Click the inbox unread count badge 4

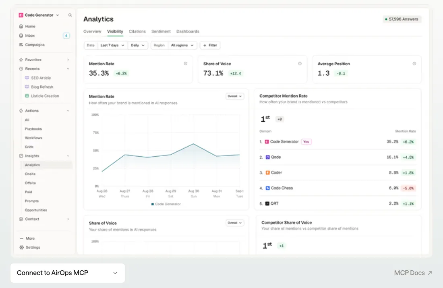click(x=66, y=35)
